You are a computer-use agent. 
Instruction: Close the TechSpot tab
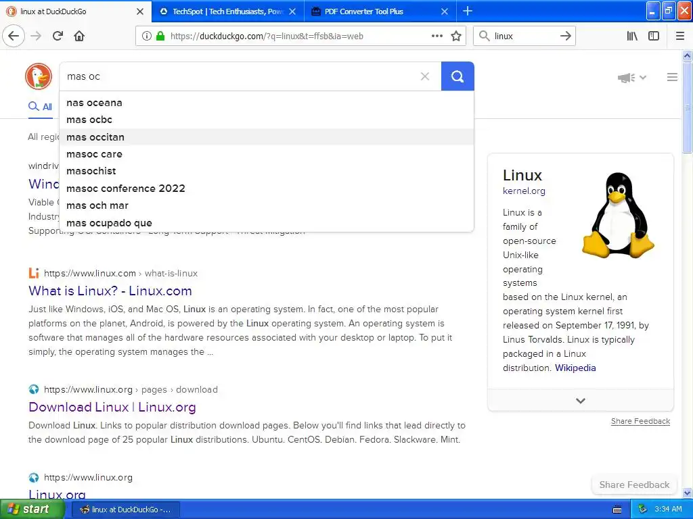[x=292, y=11]
